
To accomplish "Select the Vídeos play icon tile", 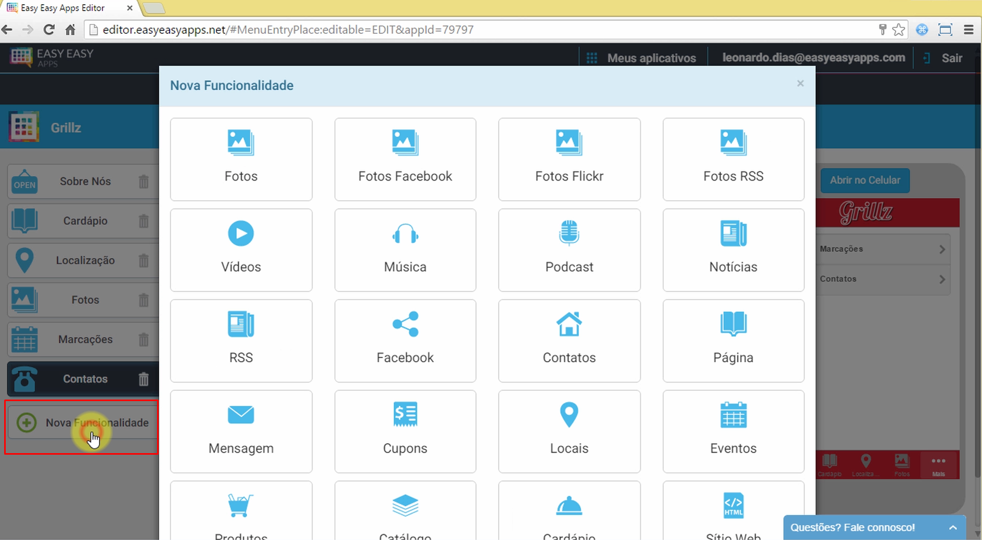I will (x=241, y=234).
